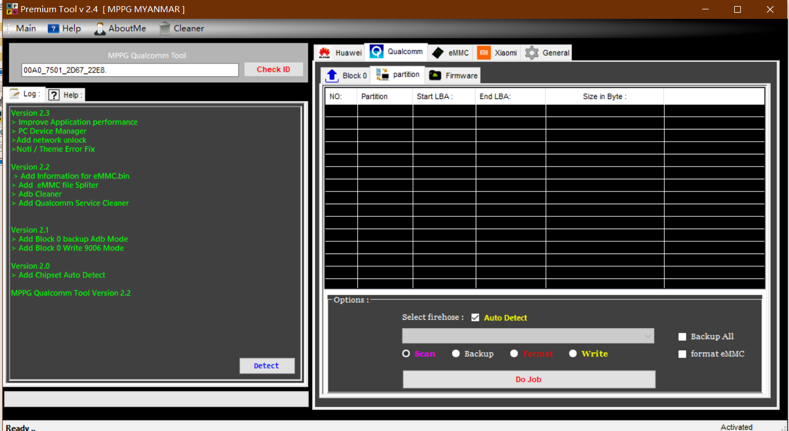Click the Cleaner trash bin icon
Viewport: 789px width, 431px height.
(x=165, y=28)
